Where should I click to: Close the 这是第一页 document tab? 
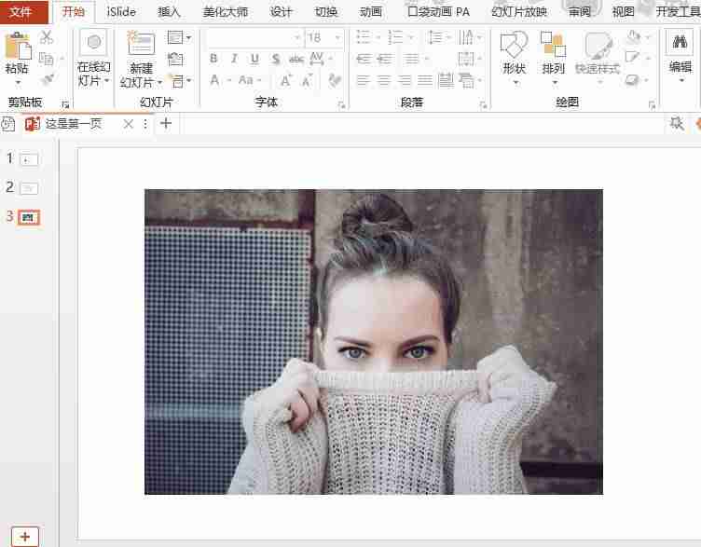point(128,124)
